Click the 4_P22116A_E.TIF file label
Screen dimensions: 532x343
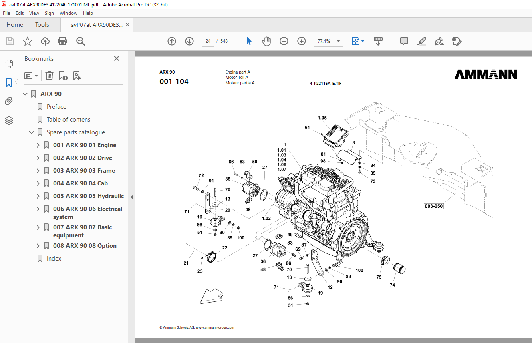pyautogui.click(x=326, y=84)
